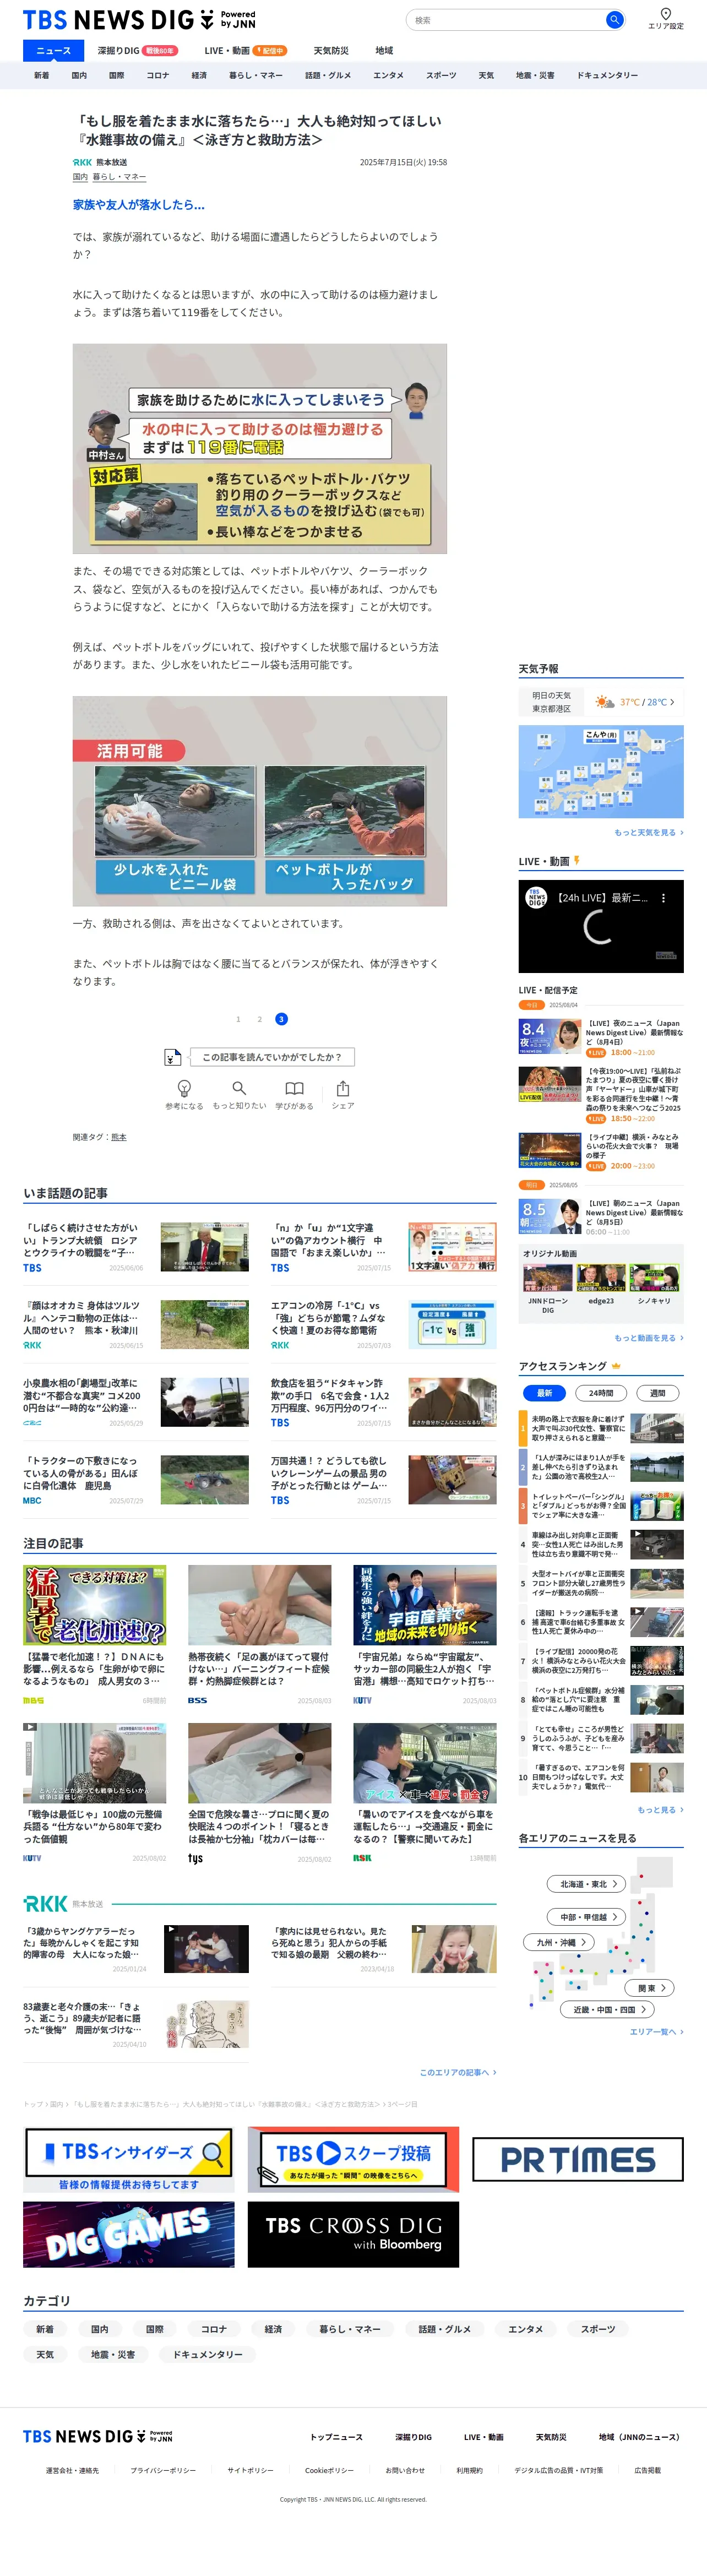
Task: Open the エリア一覧へ link
Action: click(656, 2032)
